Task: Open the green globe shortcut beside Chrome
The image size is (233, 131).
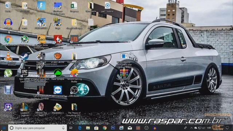Action: click(x=25, y=39)
